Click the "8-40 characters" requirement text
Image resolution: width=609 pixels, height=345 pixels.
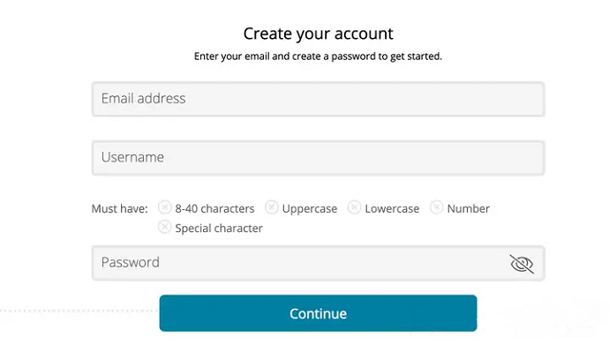coord(214,209)
